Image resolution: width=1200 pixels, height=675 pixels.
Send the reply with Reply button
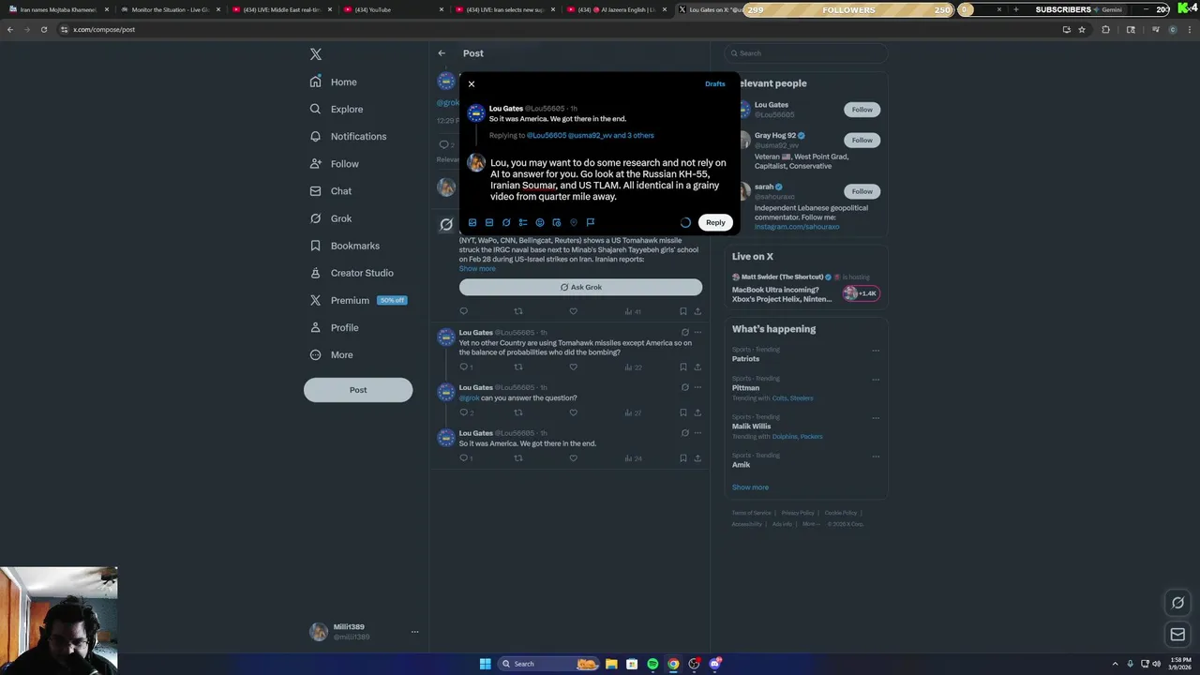point(715,222)
